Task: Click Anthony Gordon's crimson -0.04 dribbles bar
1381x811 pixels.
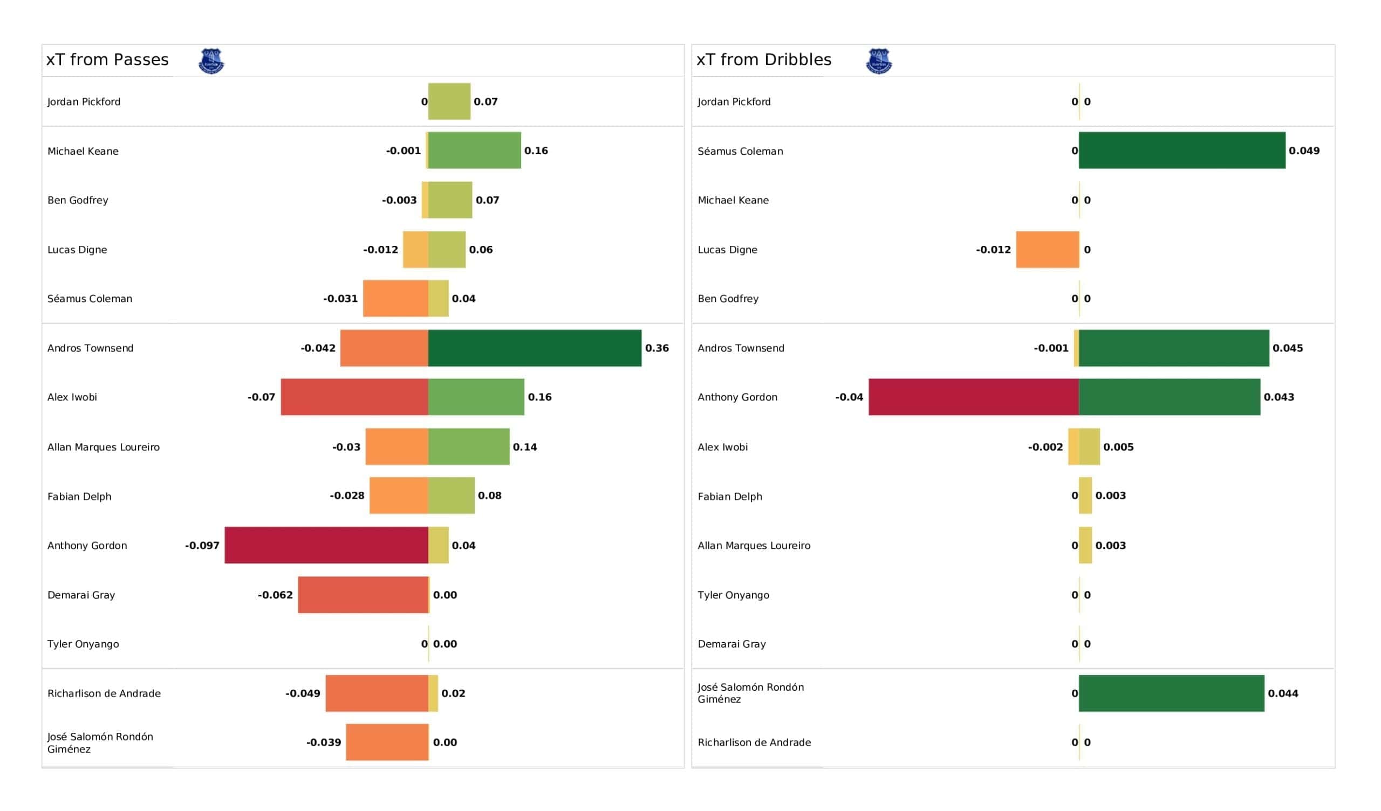Action: pyautogui.click(x=973, y=397)
